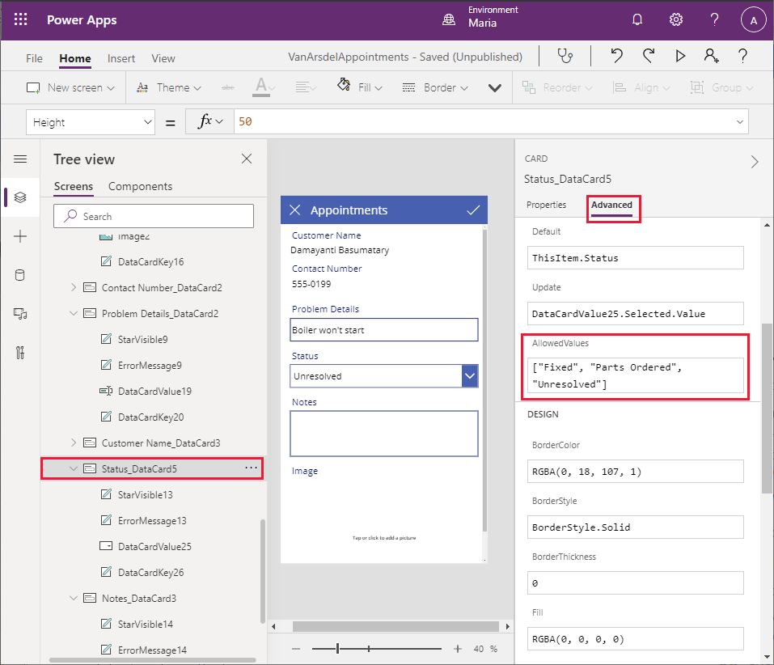This screenshot has width=774, height=665.
Task: Open the Share user icon
Action: (711, 56)
